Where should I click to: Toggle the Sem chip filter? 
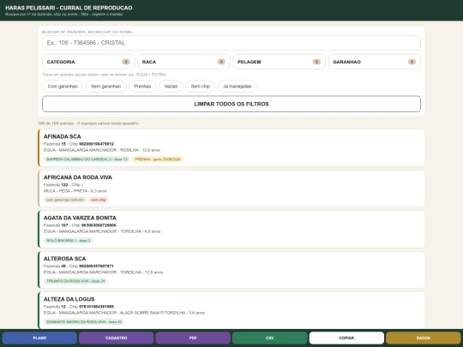[x=200, y=87]
